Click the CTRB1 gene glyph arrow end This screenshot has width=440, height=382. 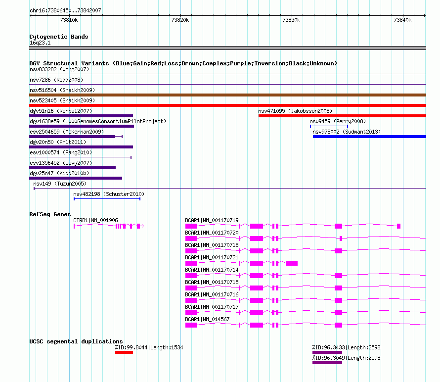[142, 226]
